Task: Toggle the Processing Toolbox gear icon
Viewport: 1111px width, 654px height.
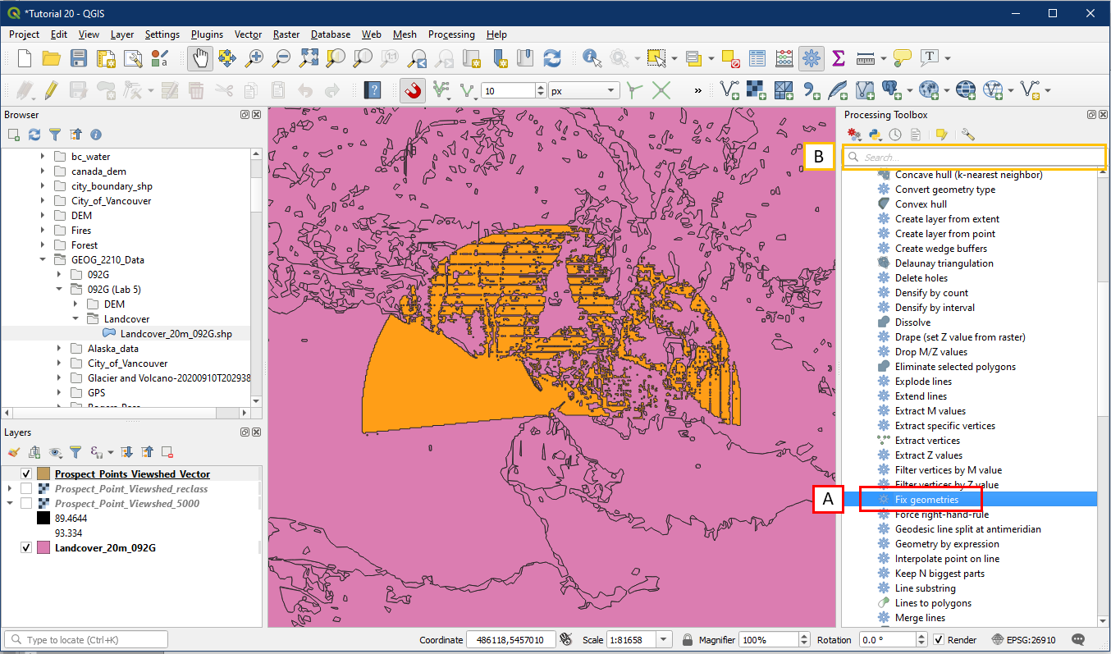Action: (x=812, y=58)
